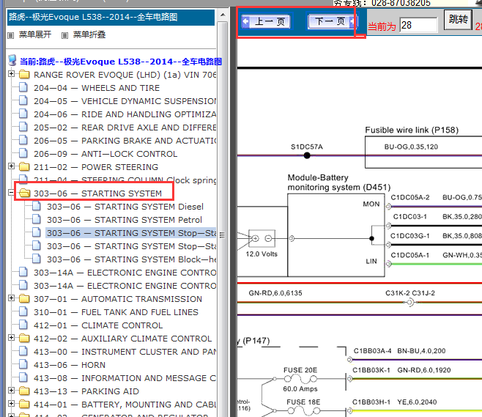
Task: Open 413-08 INFORMATION AND MESSAGE page
Action: click(x=125, y=378)
